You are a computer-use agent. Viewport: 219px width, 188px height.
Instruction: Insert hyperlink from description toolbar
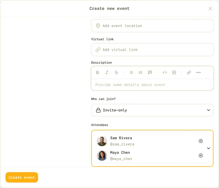pyautogui.click(x=189, y=73)
